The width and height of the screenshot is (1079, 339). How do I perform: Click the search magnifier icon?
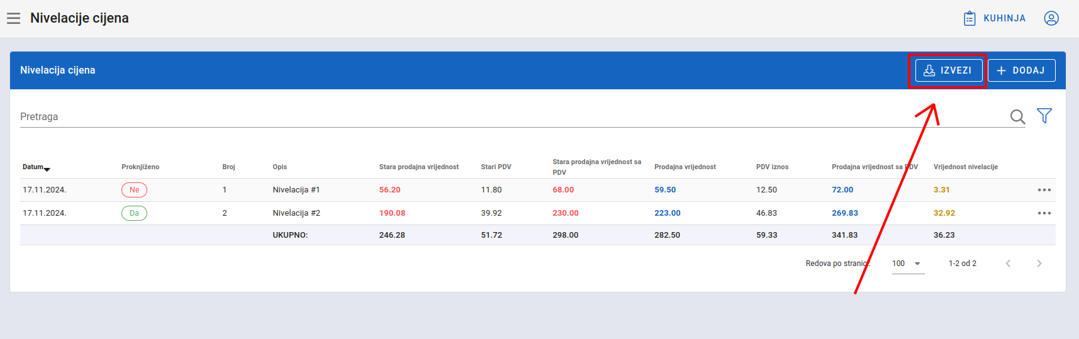[1017, 116]
